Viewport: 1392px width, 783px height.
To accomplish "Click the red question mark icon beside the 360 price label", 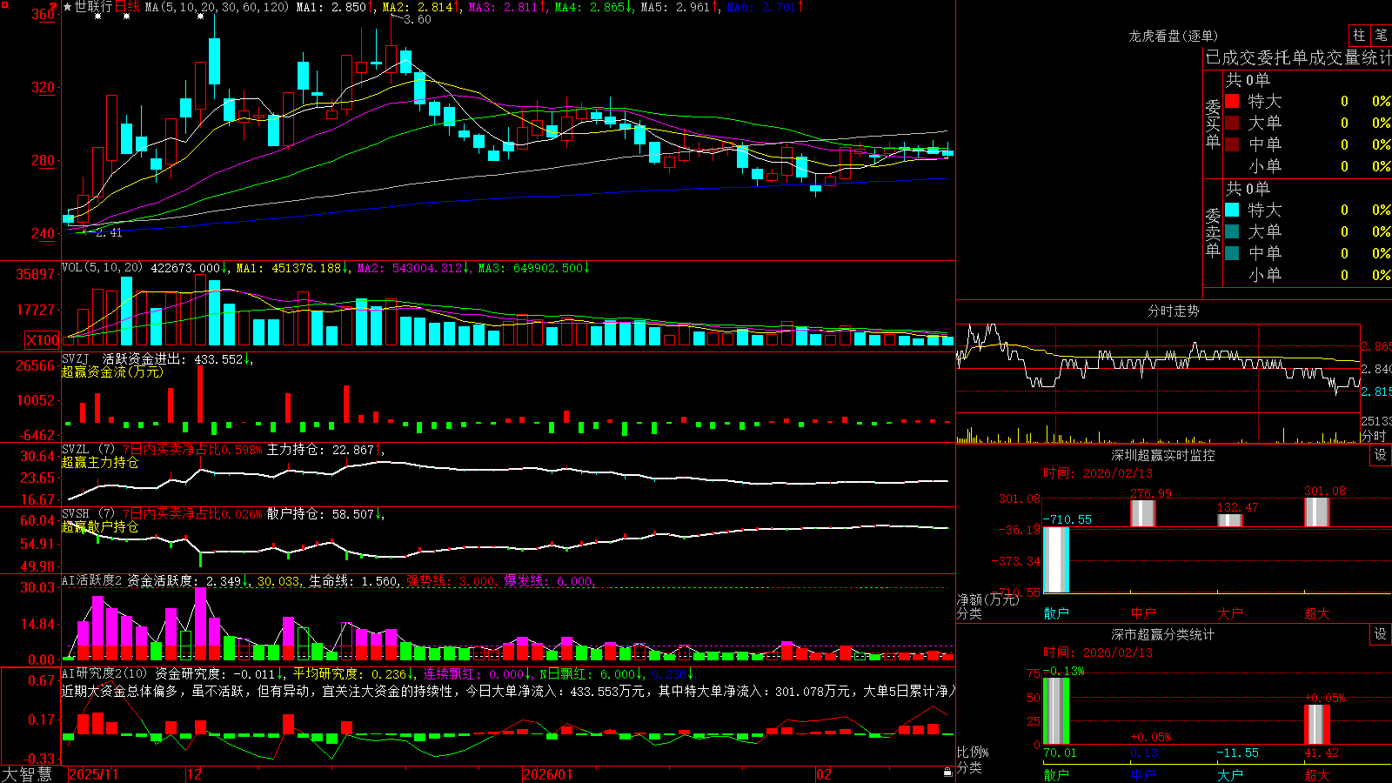I will pyautogui.click(x=53, y=7).
